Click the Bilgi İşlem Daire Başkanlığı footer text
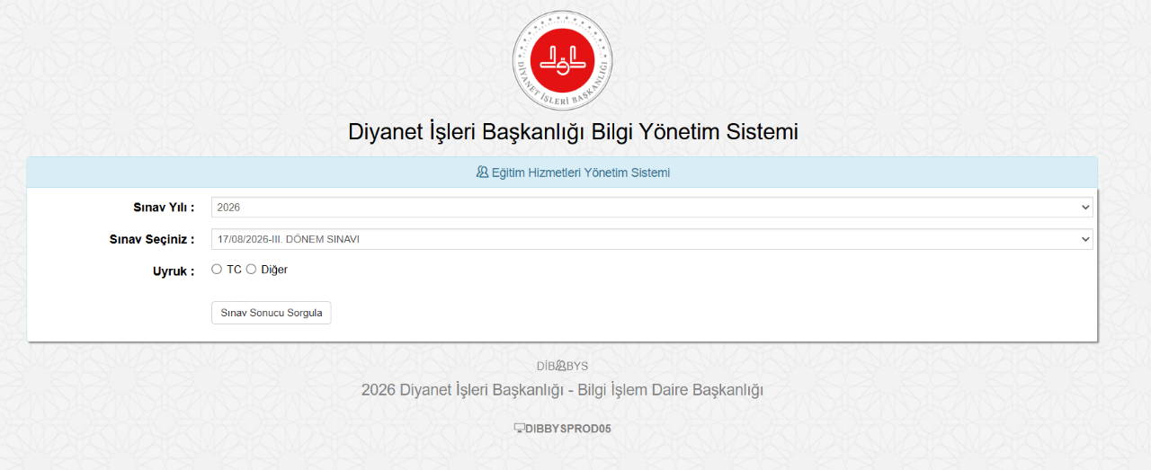The width and height of the screenshot is (1151, 470). (x=671, y=390)
